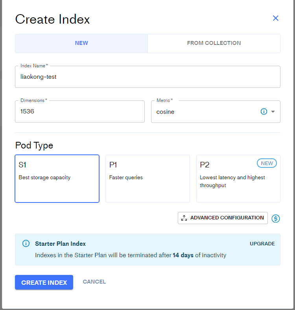
Task: Select the P1 pod type card
Action: pos(147,178)
